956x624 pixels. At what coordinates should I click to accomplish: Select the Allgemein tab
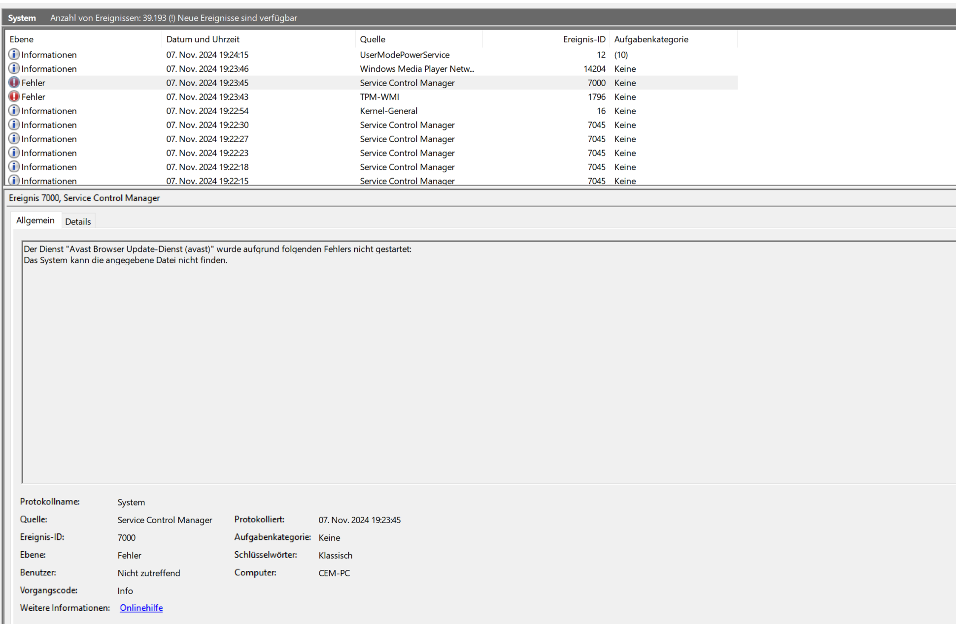[35, 220]
